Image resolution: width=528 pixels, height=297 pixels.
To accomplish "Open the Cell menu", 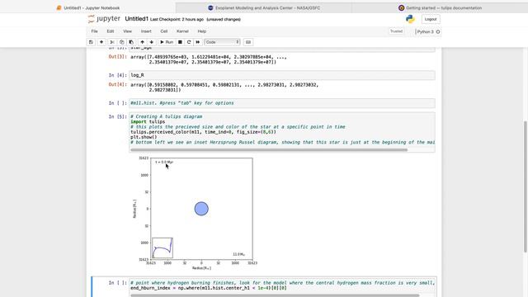I will (164, 31).
